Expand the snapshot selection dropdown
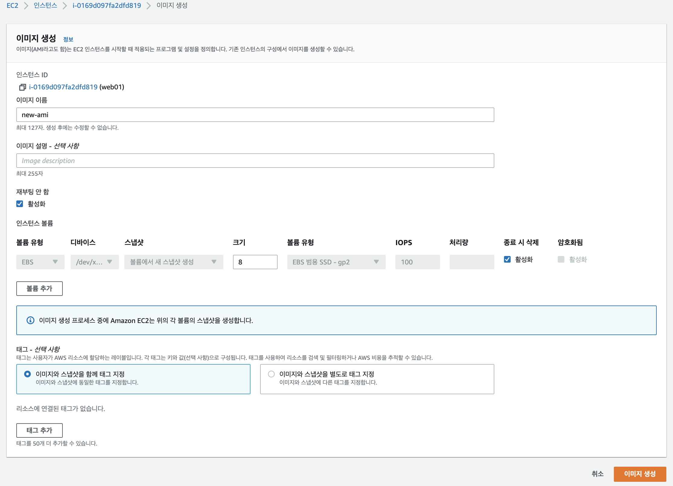This screenshot has height=486, width=673. [174, 262]
